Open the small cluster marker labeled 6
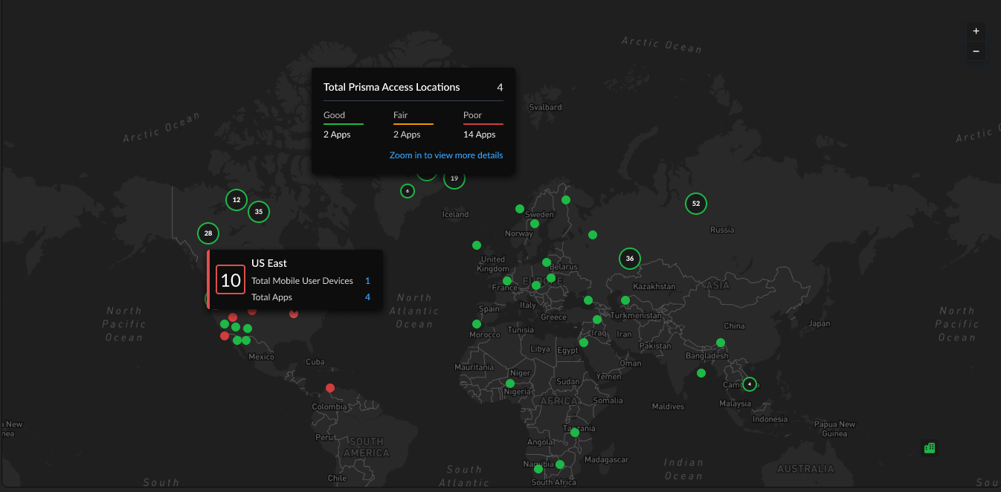 408,191
